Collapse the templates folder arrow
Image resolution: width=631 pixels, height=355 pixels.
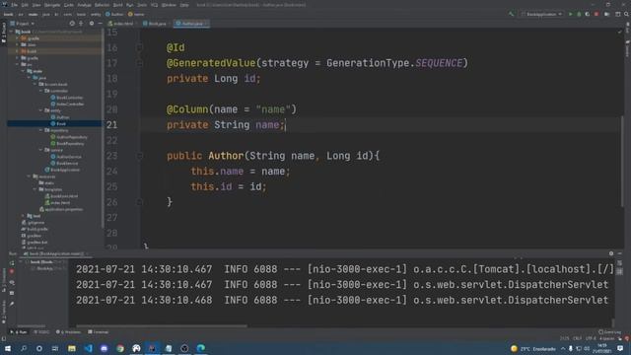(35, 189)
